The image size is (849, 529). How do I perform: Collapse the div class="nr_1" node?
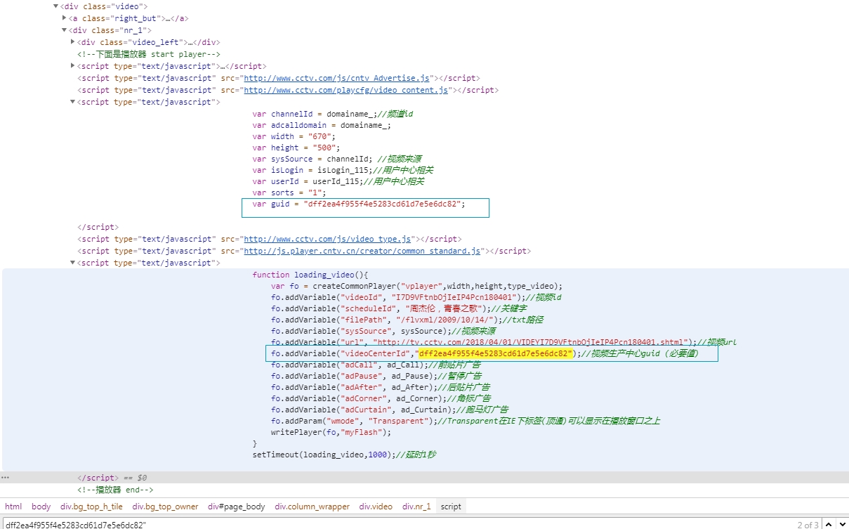click(65, 30)
